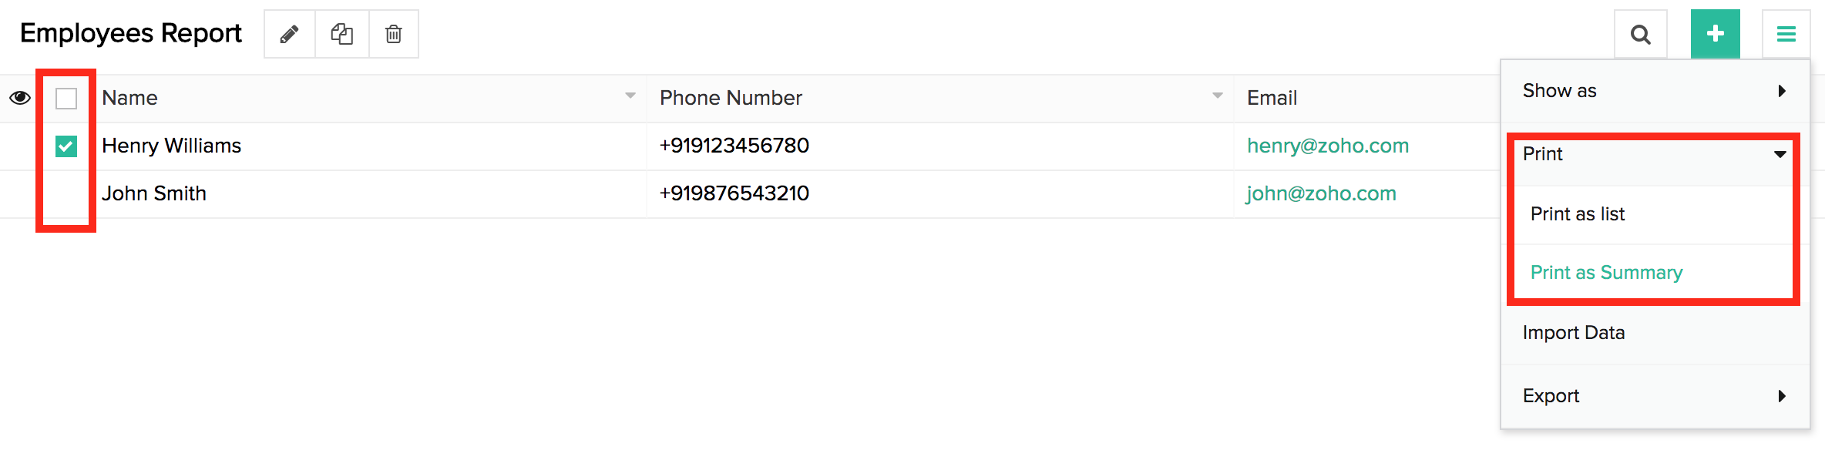Click the trash delete icon
Image resolution: width=1825 pixels, height=450 pixels.
pos(394,34)
